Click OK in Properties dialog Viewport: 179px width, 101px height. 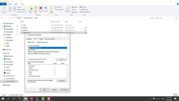[44, 90]
